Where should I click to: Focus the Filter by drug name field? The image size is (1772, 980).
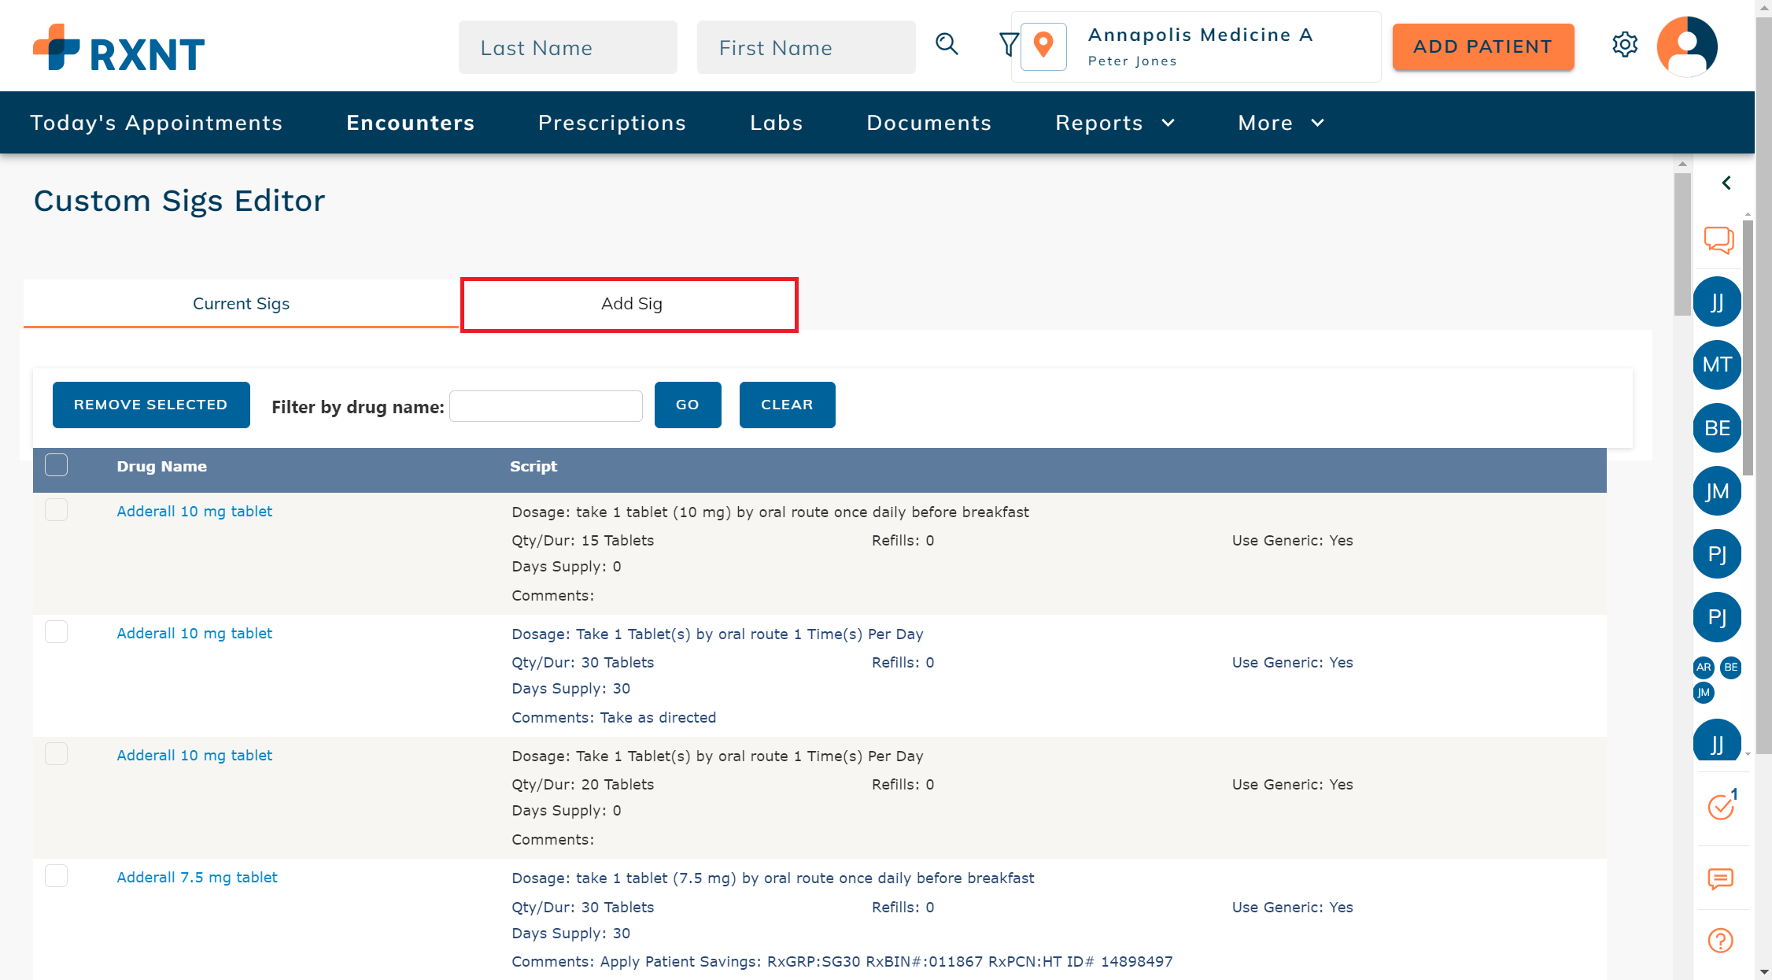pos(546,406)
